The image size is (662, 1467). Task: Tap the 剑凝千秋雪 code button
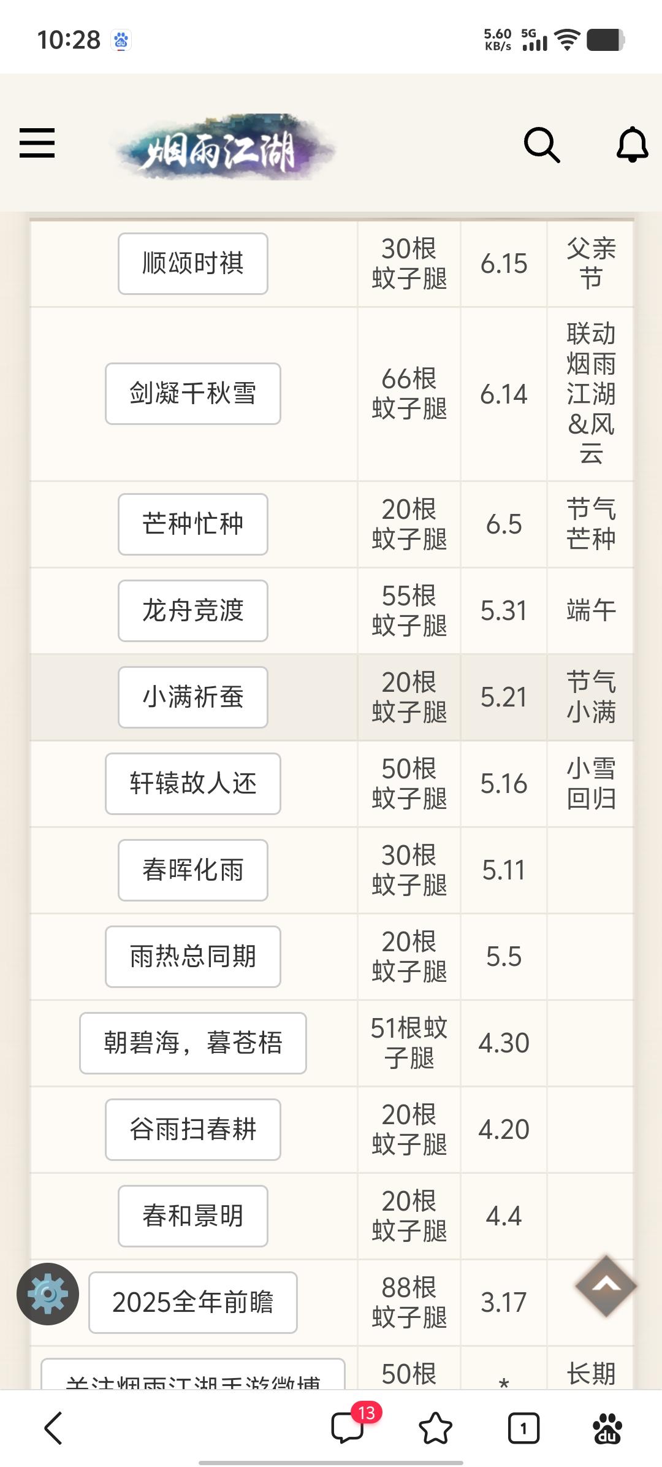pyautogui.click(x=193, y=394)
